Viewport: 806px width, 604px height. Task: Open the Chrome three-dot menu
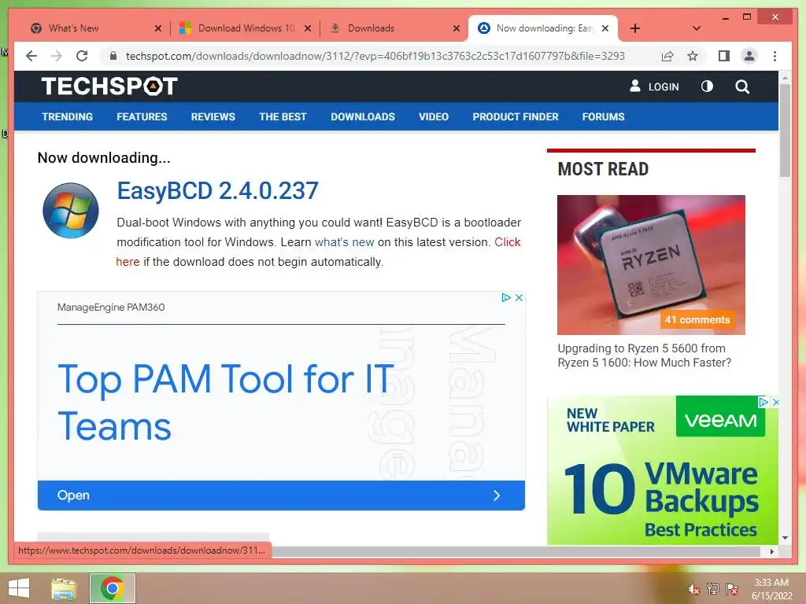(775, 56)
